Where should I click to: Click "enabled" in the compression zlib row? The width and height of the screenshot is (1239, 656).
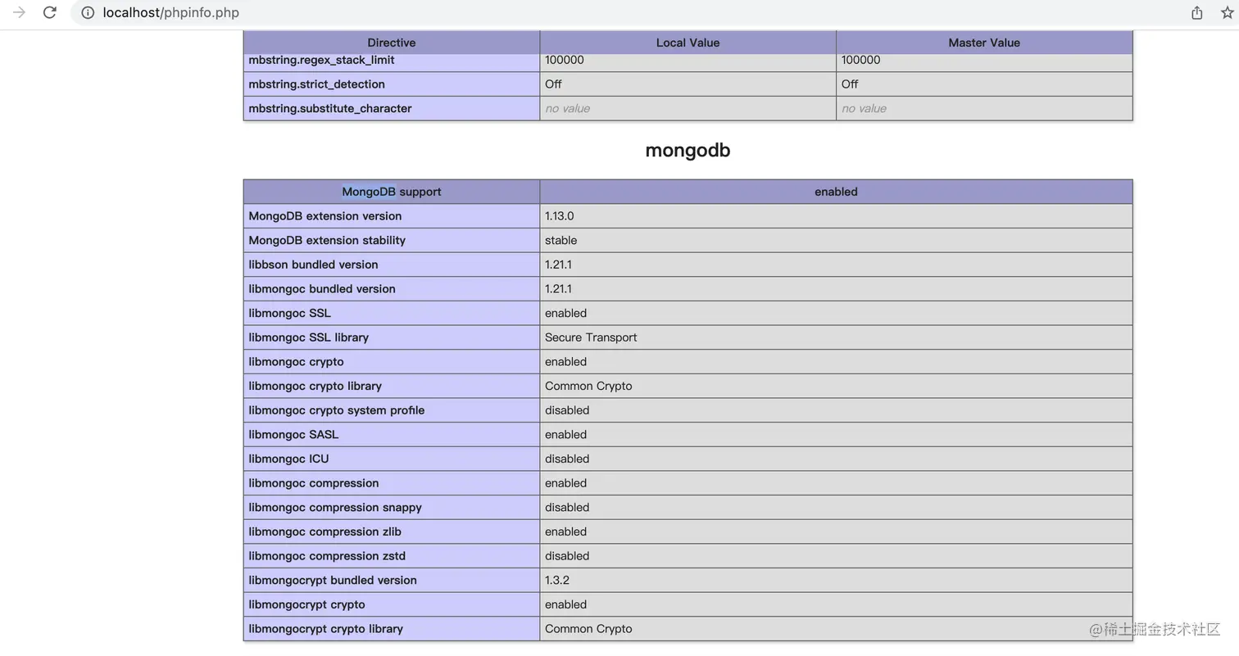click(x=566, y=532)
